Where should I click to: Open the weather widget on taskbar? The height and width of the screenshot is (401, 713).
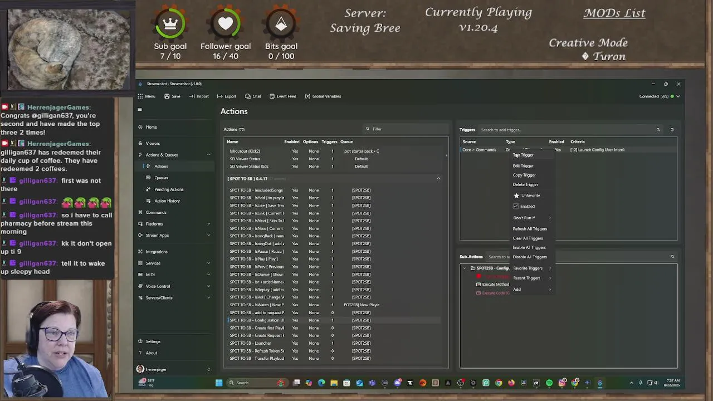(148, 382)
